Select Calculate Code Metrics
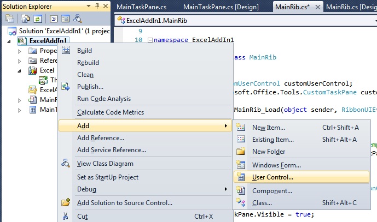Screen dimensions: 377x222 [x=145, y=112]
